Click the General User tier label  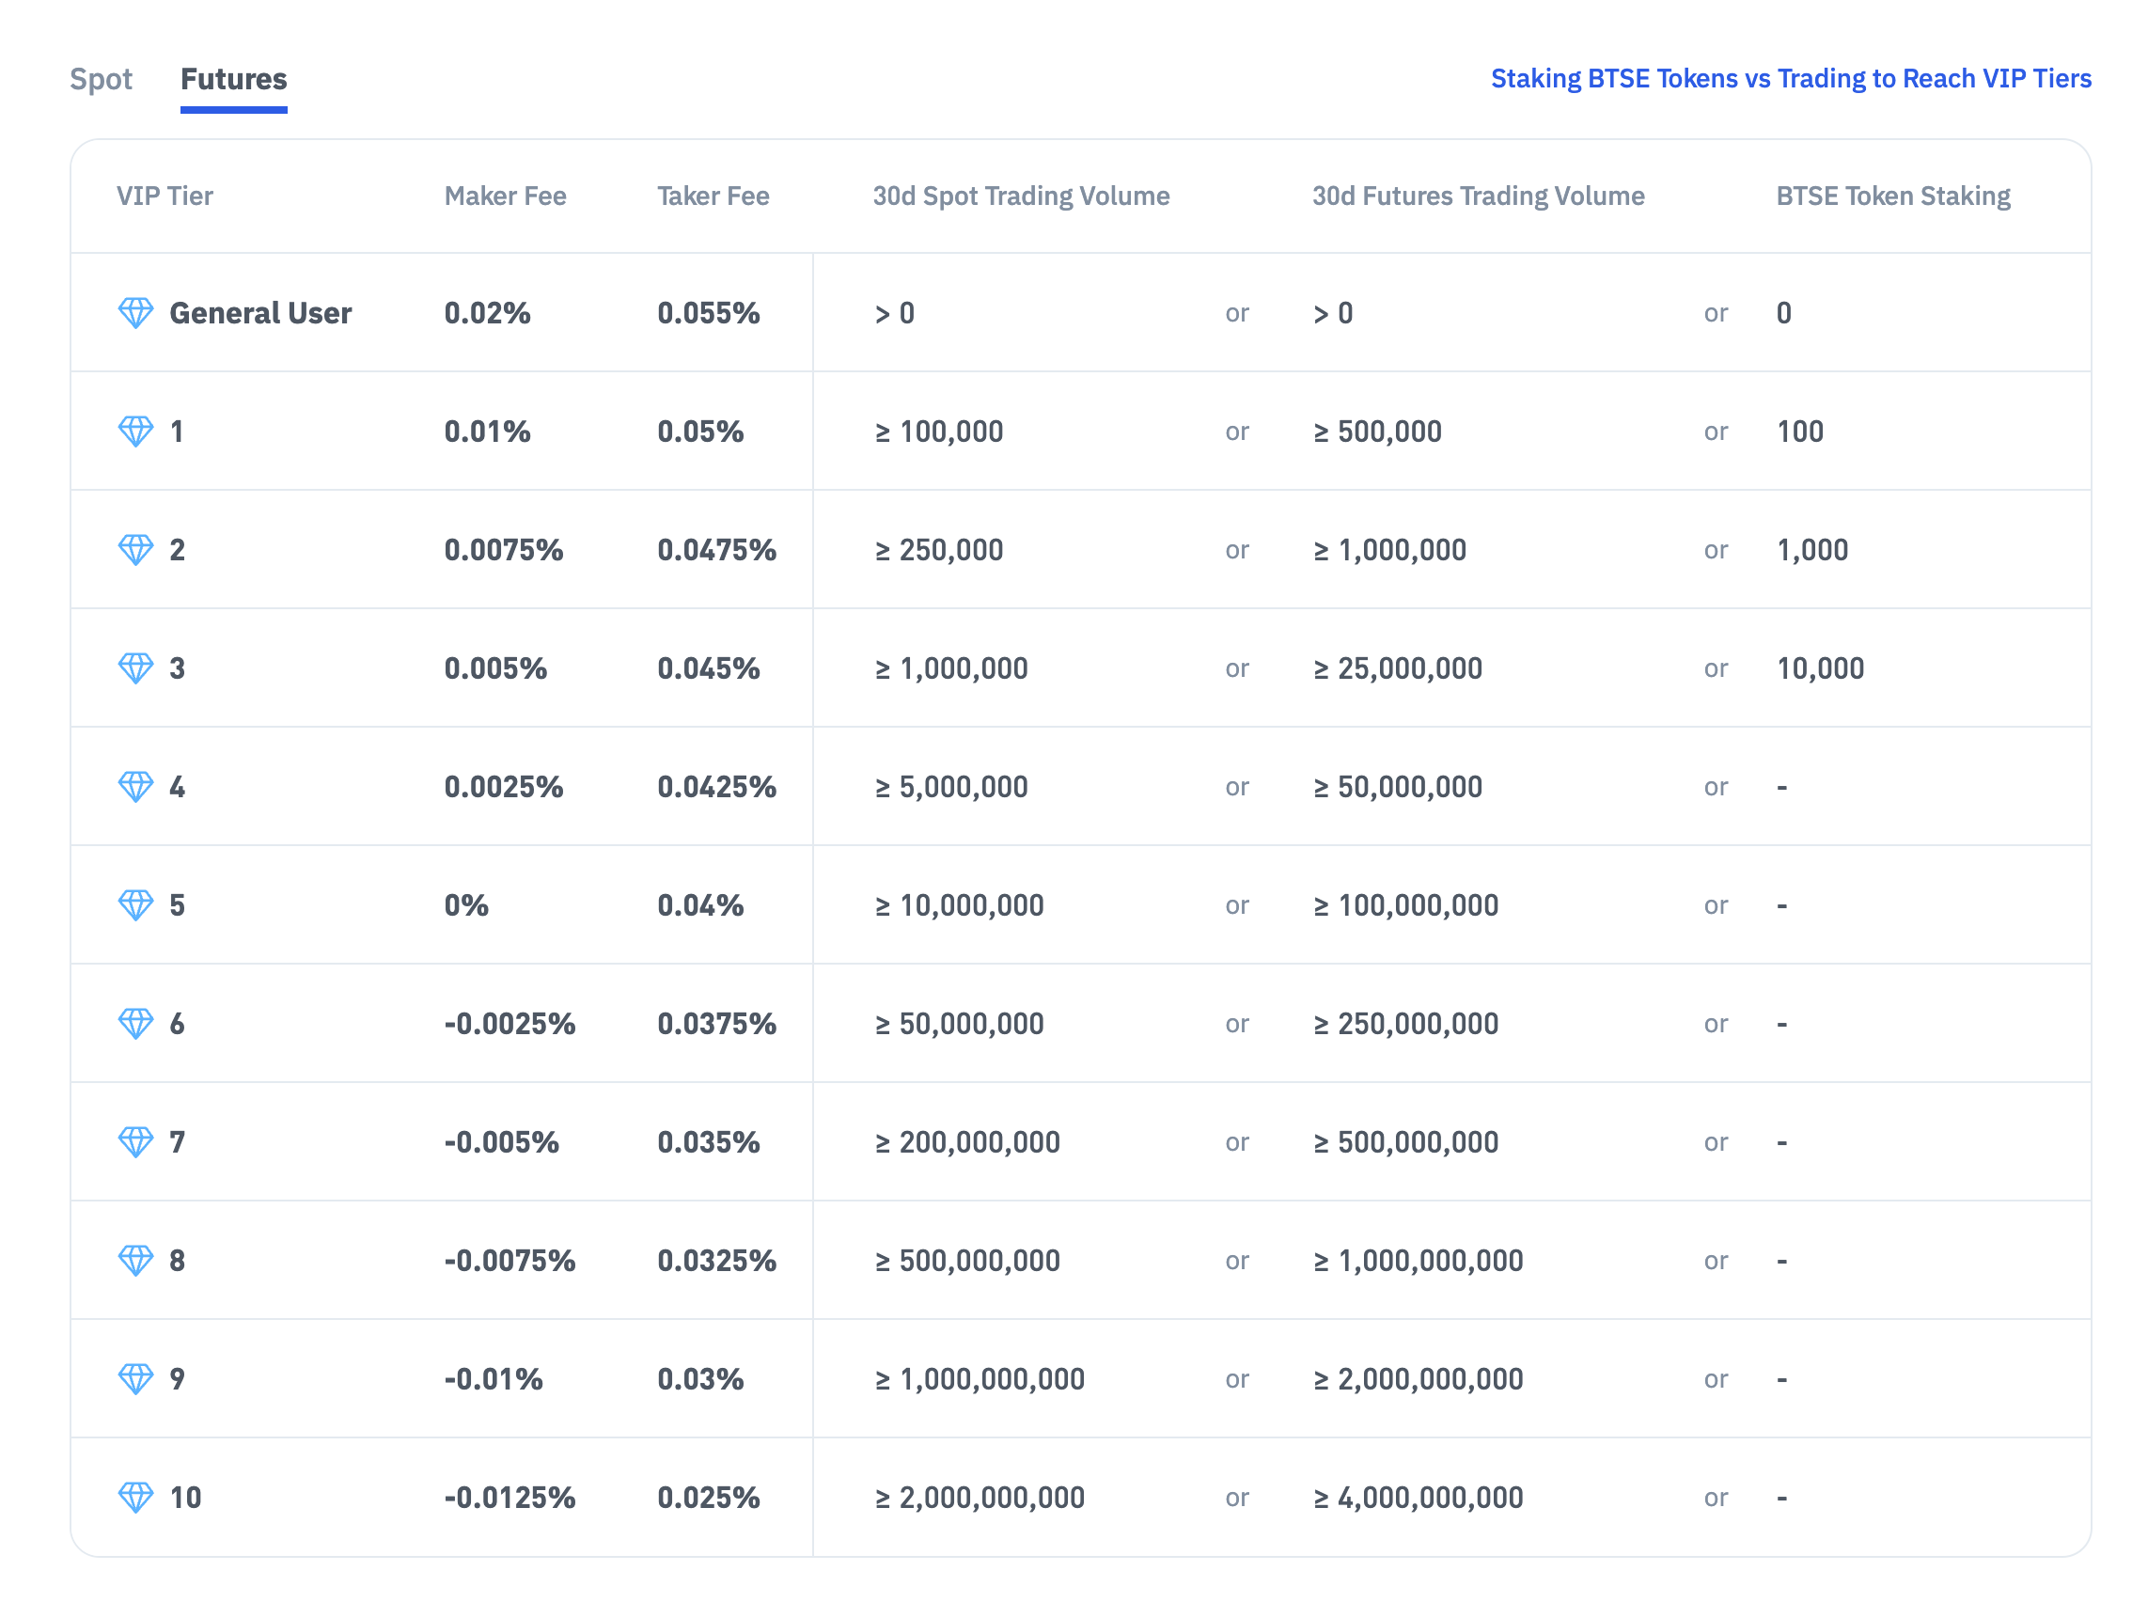tap(260, 313)
